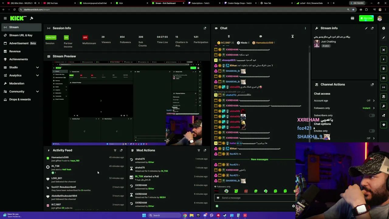Open the Windows Start menu
Viewport: 389px width, 219px height.
click(x=144, y=216)
